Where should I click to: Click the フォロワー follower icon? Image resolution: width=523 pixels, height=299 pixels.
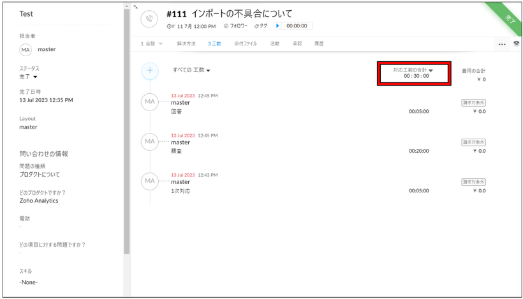pyautogui.click(x=226, y=26)
